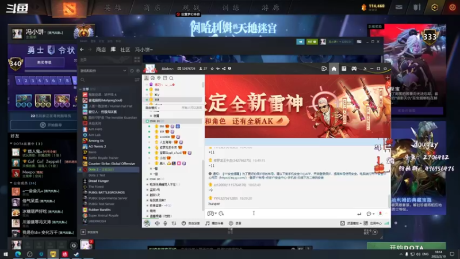460x259 pixels.
Task: Select Counter-Strike: Global Offensive in Steam library
Action: [x=112, y=163]
